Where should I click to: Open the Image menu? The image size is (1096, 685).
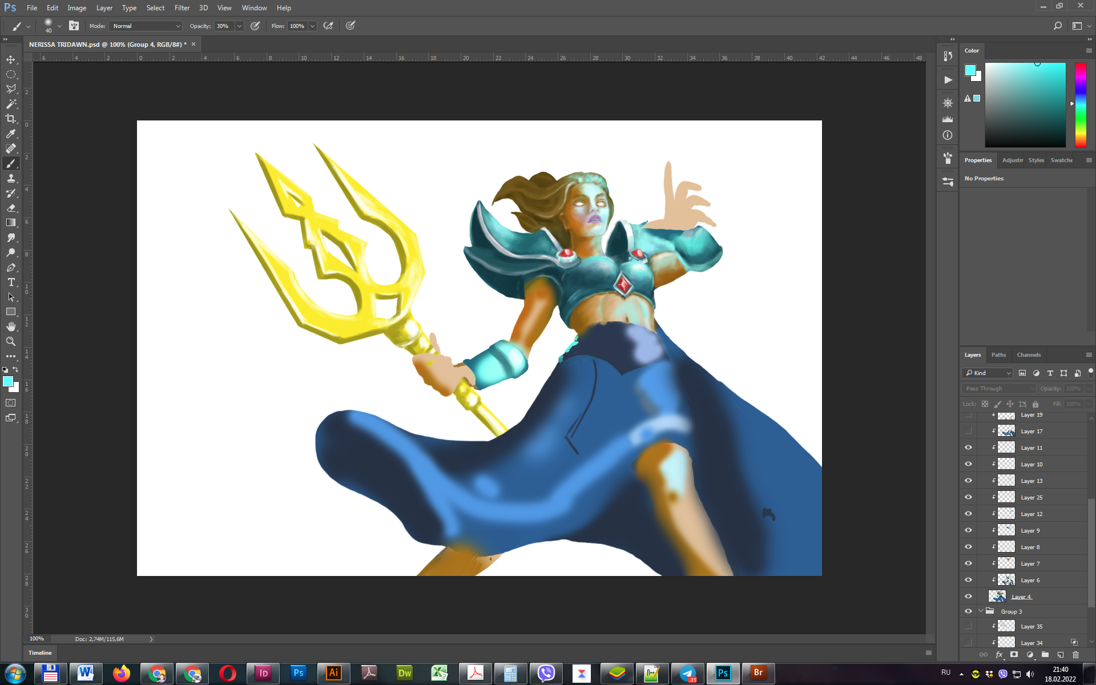coord(76,8)
